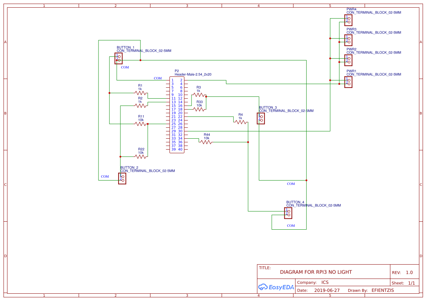Select the PWR1 terminal block symbol
Viewport: 427px width, 301px height.
tap(348, 82)
